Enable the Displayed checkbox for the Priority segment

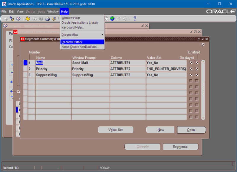coord(190,69)
